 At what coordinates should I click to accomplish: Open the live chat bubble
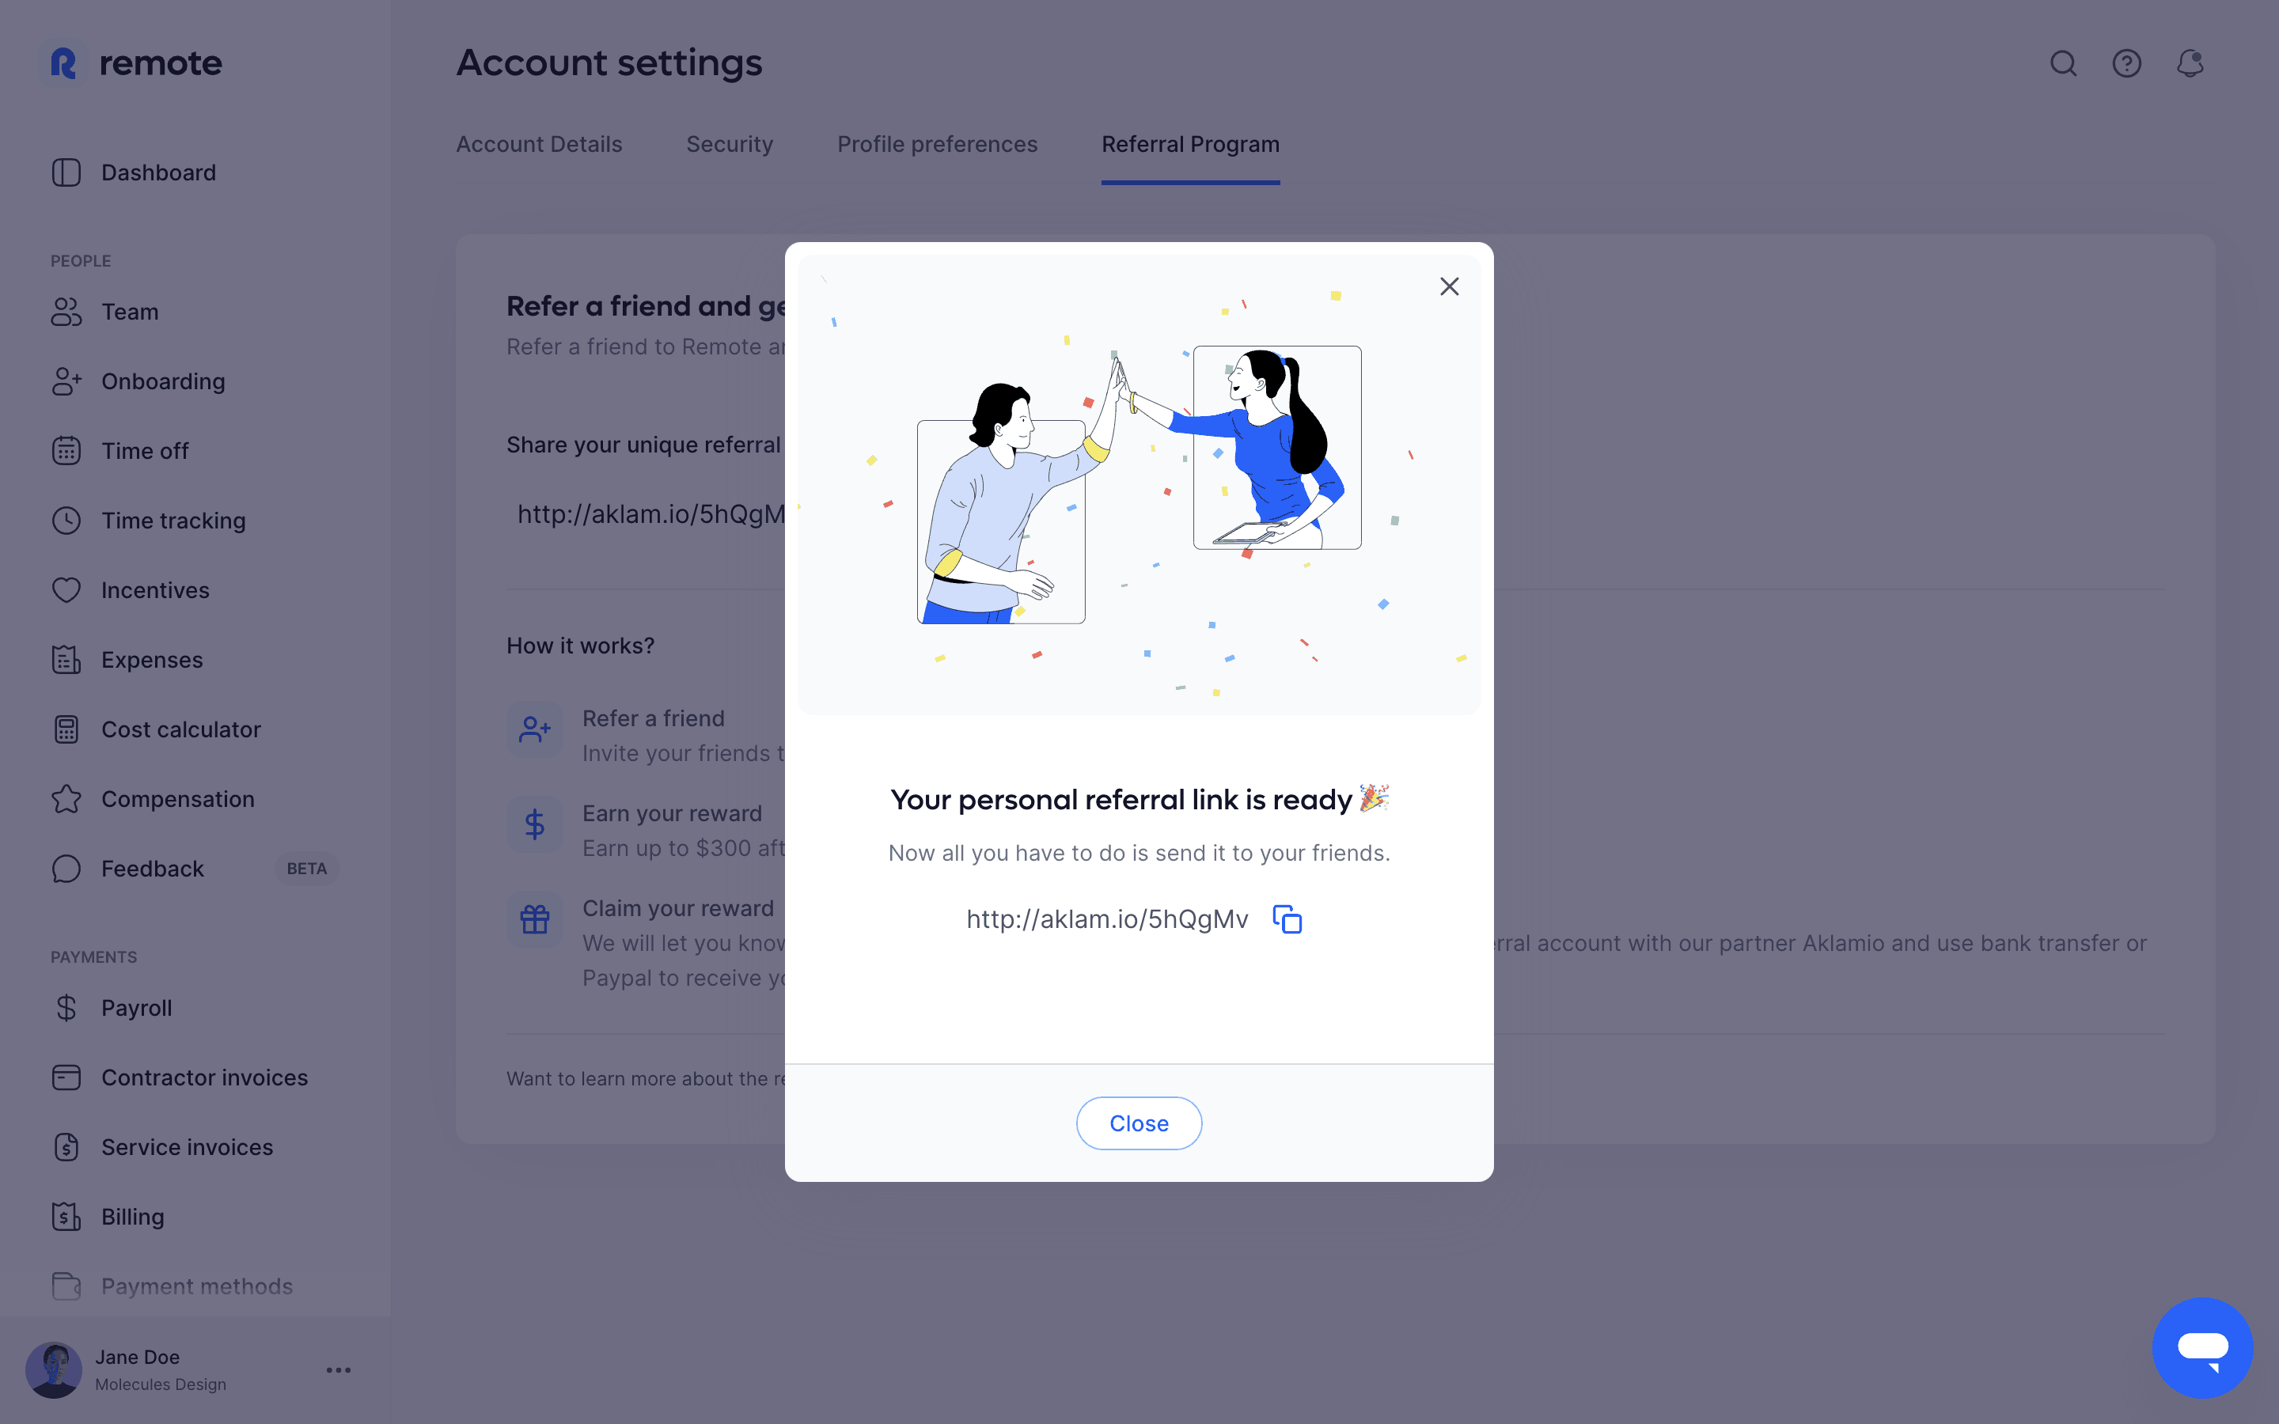click(2203, 1346)
